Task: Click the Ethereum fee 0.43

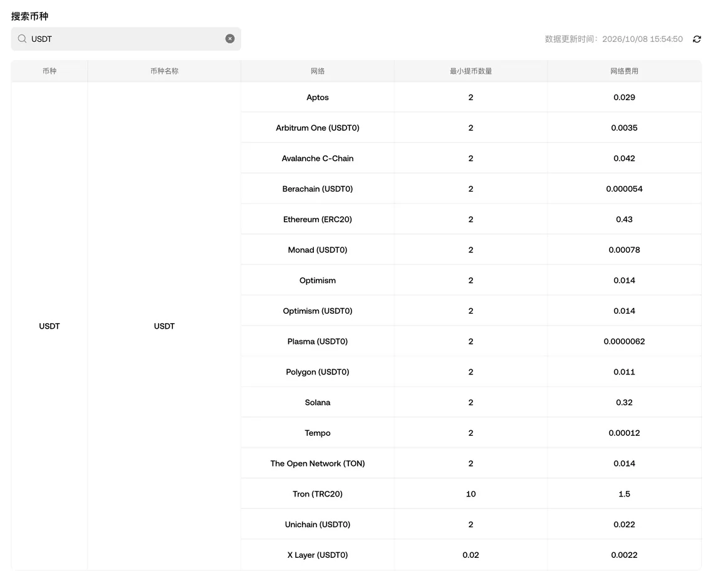Action: pos(624,219)
